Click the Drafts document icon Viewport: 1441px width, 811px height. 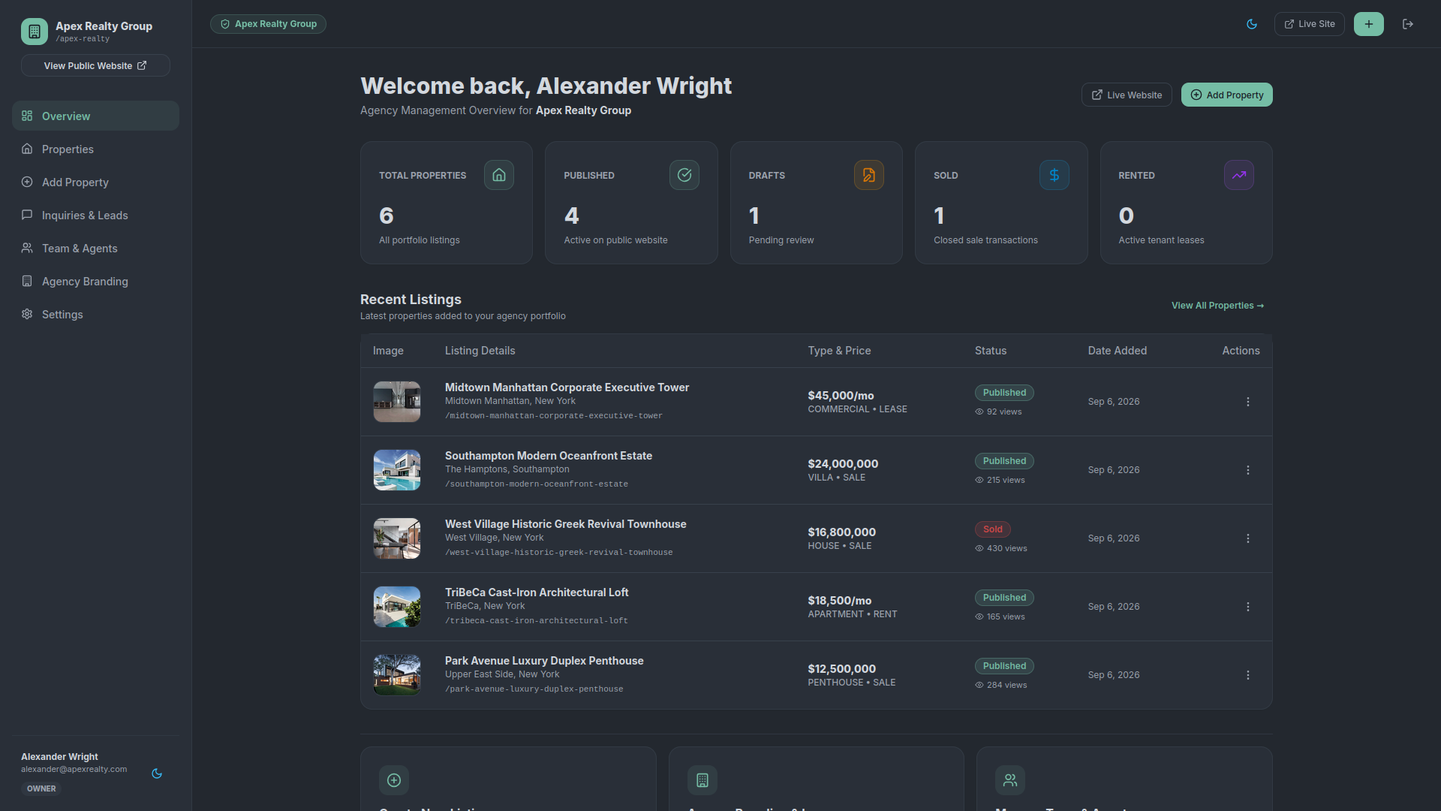pos(869,175)
